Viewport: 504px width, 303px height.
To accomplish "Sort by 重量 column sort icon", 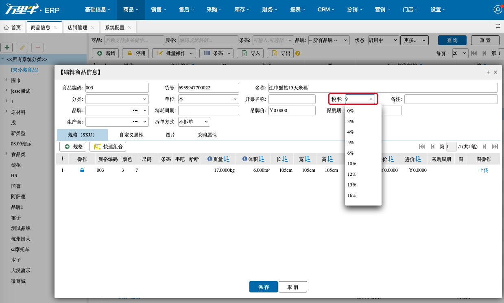I will tap(227, 159).
